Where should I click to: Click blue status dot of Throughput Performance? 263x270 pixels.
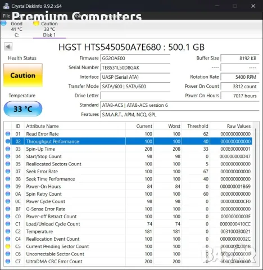pos(8,141)
